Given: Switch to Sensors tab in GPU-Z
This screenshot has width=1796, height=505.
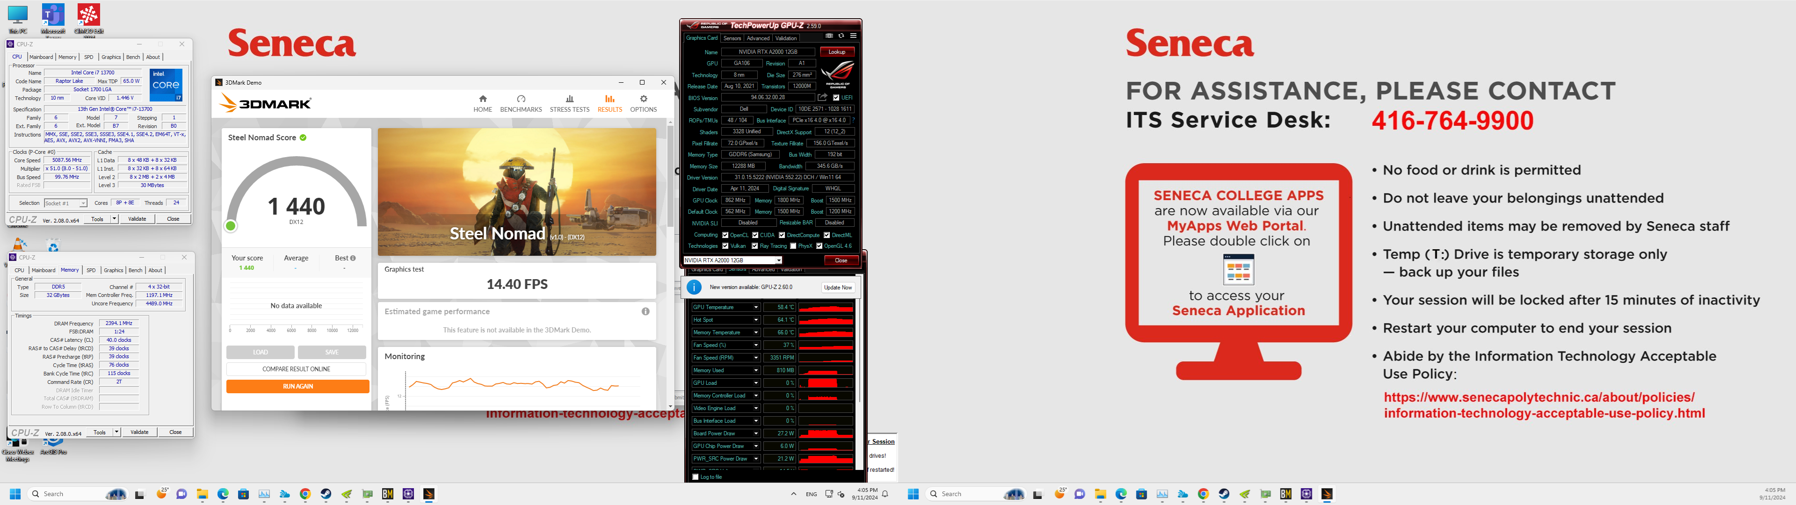Looking at the screenshot, I should coord(732,38).
